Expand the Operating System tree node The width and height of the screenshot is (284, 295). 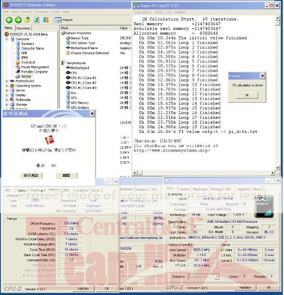pyautogui.click(x=7, y=86)
